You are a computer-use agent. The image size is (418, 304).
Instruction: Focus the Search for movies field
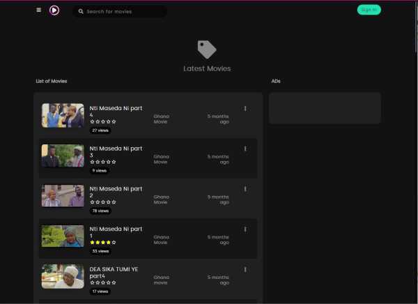point(120,11)
